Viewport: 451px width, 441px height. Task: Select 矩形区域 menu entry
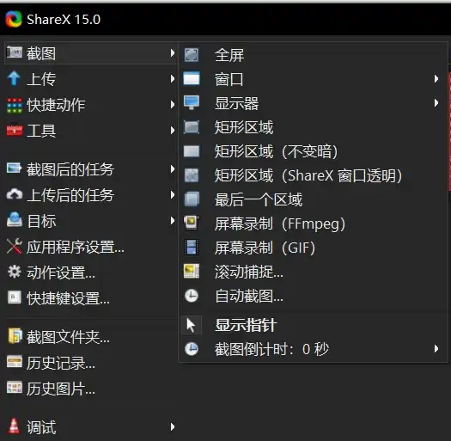[x=314, y=127]
